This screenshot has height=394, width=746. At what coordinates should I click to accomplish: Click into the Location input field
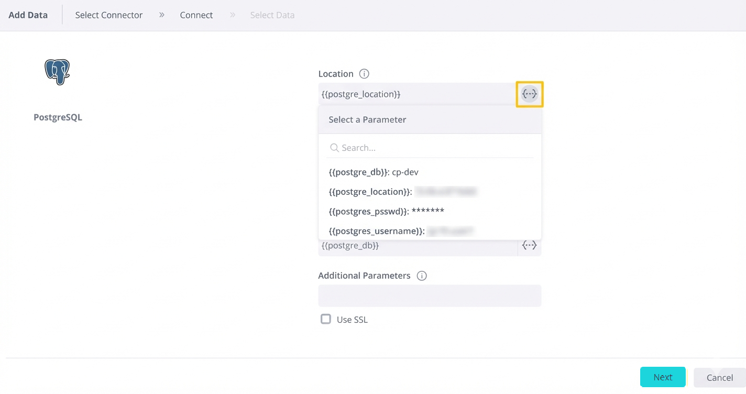416,94
